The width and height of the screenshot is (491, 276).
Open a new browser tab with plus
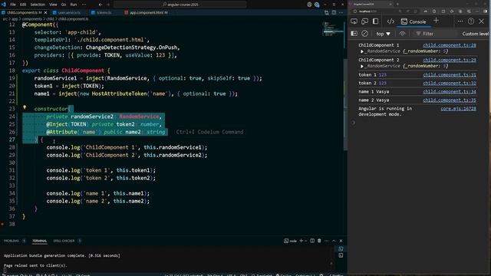coord(397,4)
